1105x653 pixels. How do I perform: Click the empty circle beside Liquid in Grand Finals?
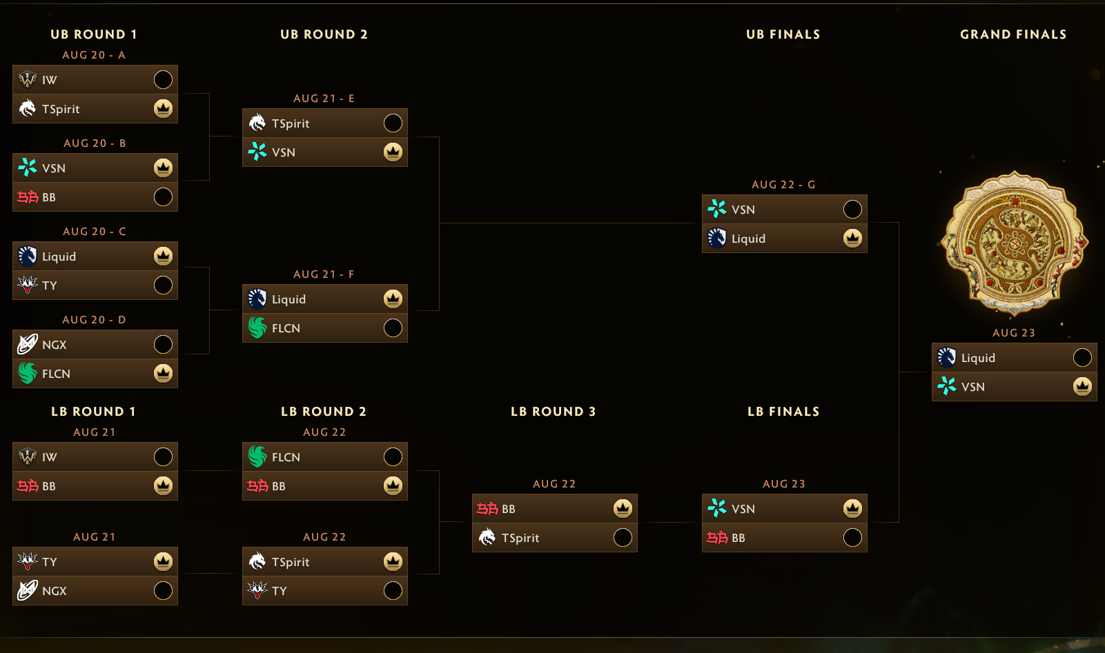click(x=1082, y=358)
